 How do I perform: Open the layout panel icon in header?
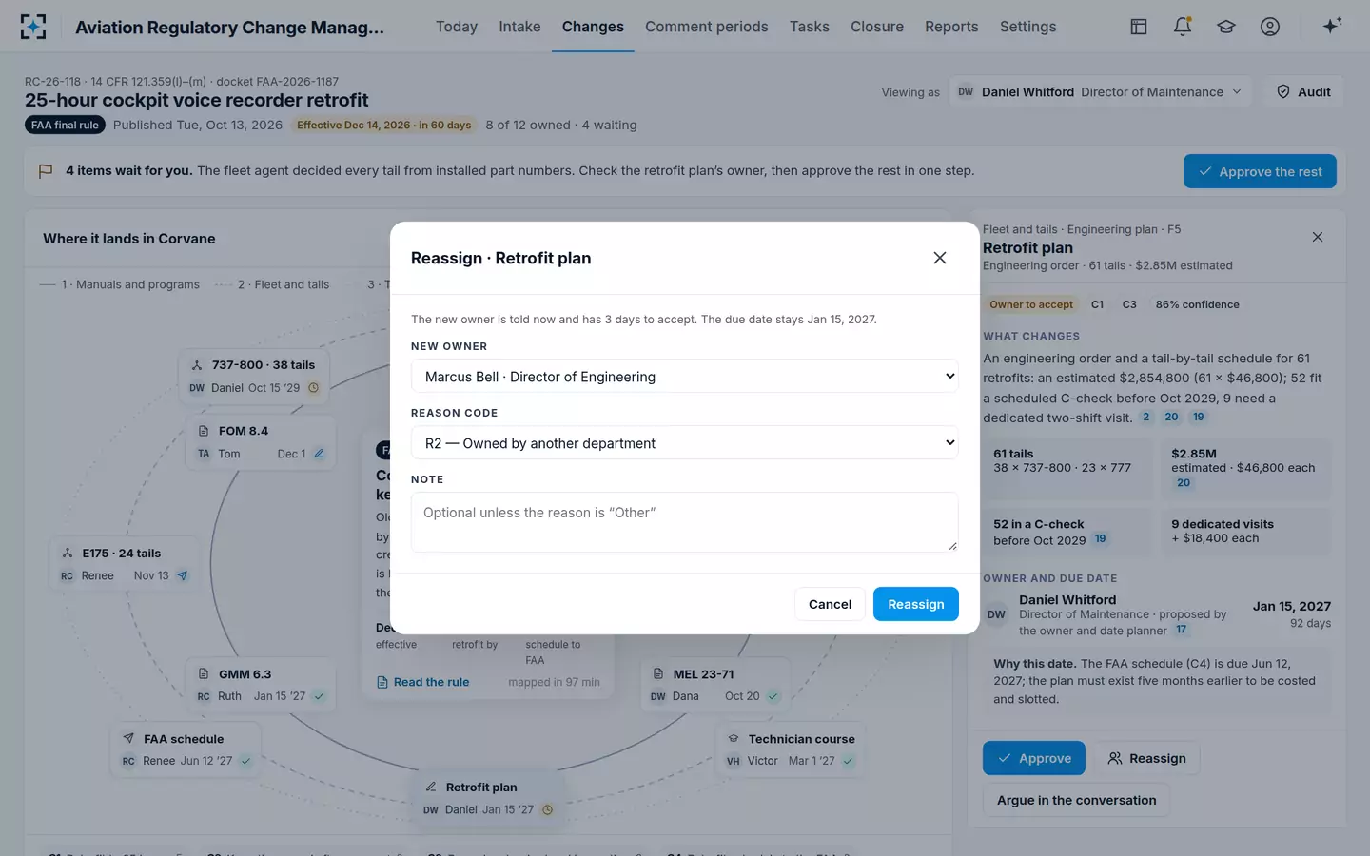click(x=1139, y=27)
